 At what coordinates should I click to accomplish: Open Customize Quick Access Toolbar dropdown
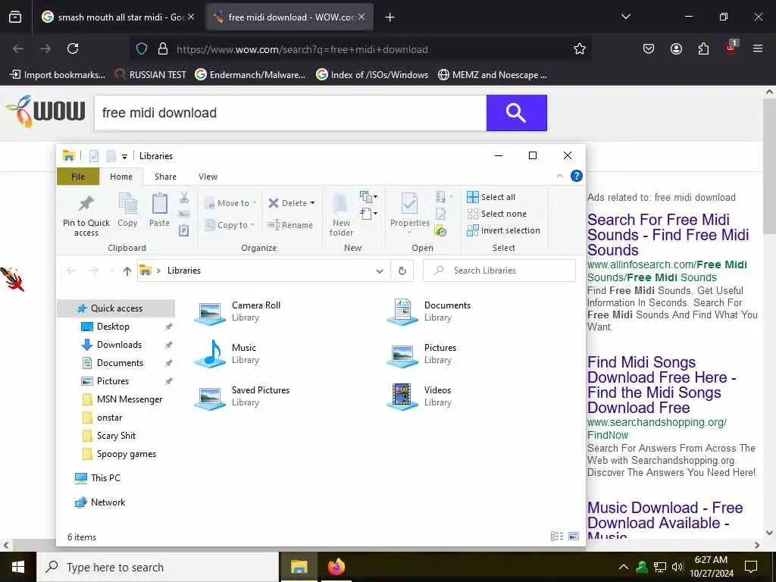tap(125, 156)
